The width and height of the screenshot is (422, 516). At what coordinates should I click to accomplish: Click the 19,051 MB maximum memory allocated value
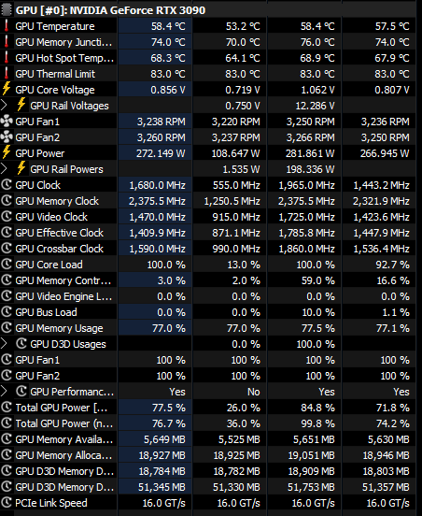(311, 455)
